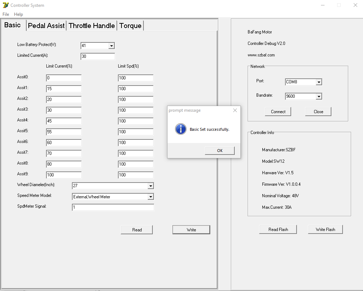Image resolution: width=363 pixels, height=291 pixels.
Task: Open the File menu
Action: tap(6, 14)
